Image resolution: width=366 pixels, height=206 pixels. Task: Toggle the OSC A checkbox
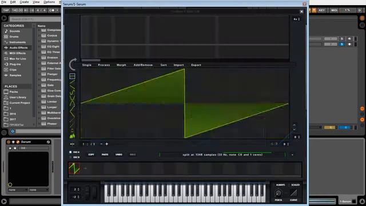click(70, 152)
